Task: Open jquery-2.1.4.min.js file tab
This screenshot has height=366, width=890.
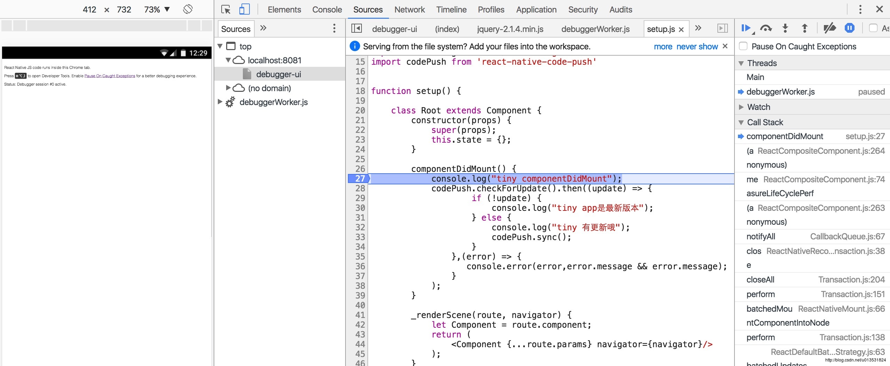Action: (510, 29)
